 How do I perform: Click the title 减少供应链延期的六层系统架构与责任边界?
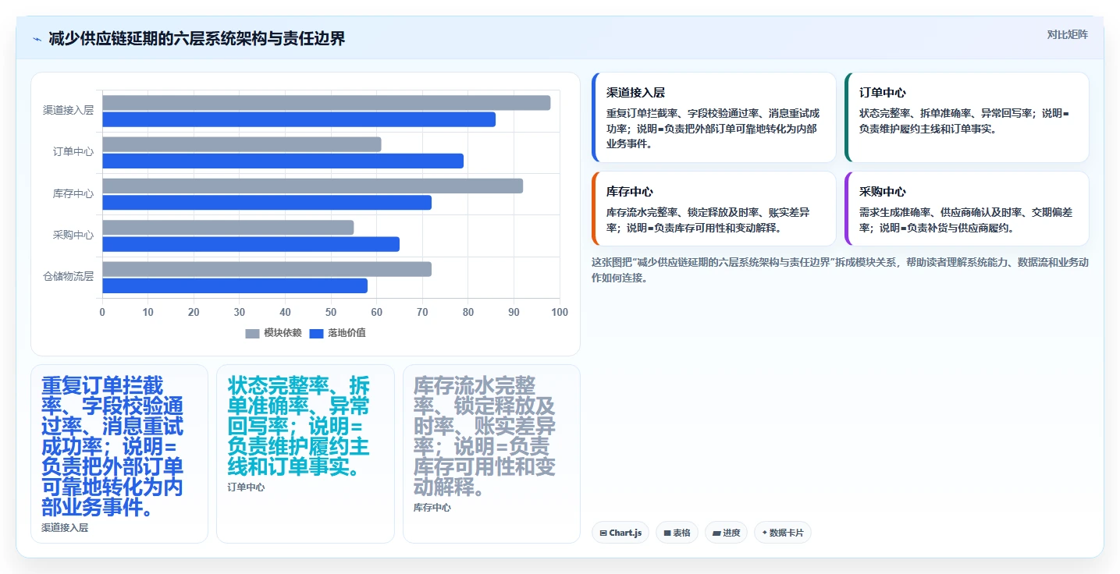(x=197, y=39)
